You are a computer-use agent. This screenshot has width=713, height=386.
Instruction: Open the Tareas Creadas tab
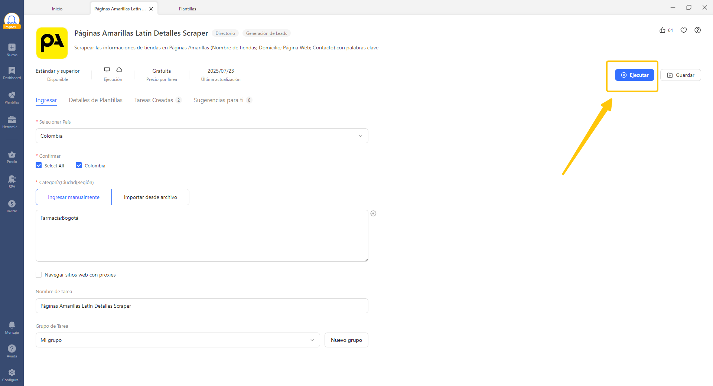154,100
